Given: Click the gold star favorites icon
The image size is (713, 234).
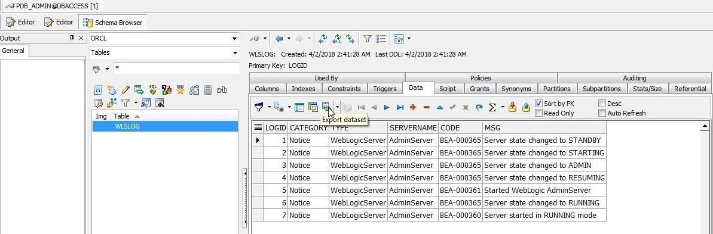Looking at the screenshot, I should coord(180,90).
